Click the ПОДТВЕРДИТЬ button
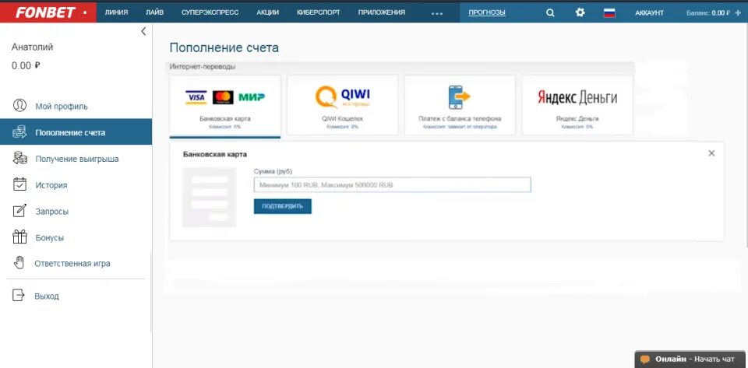This screenshot has height=368, width=748. 282,206
